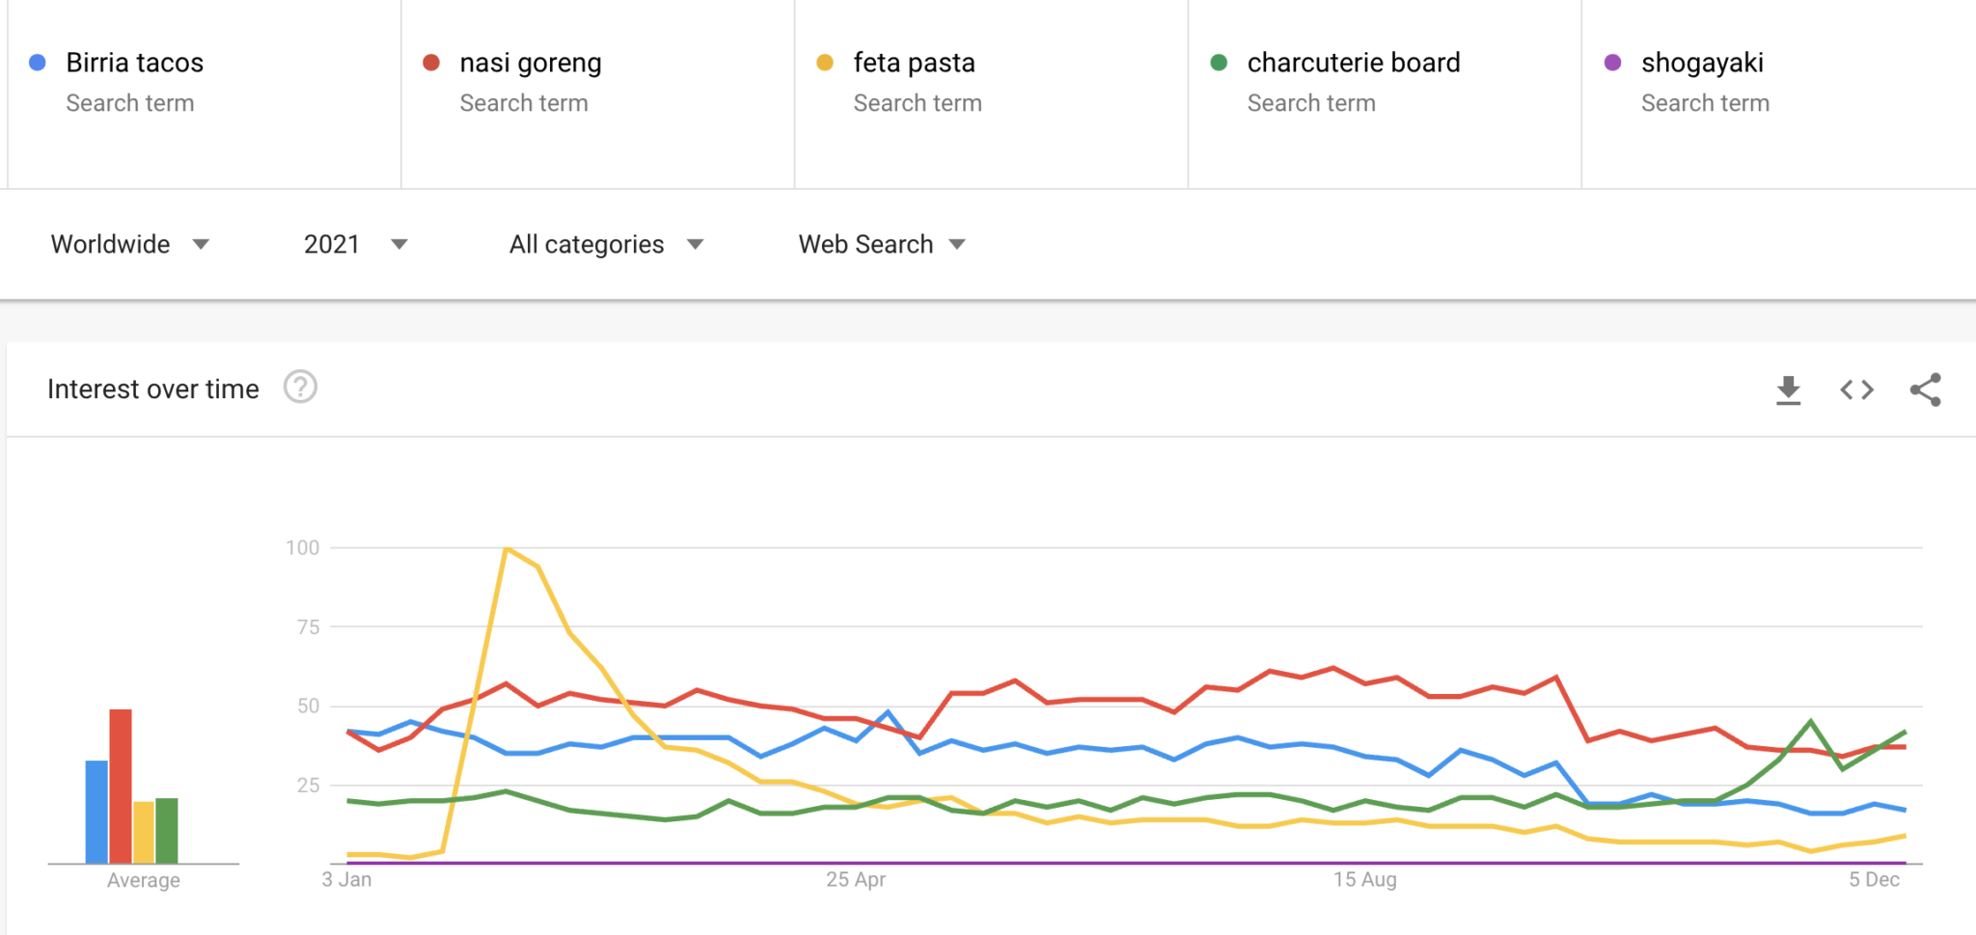Open the embed code icon
This screenshot has height=935, width=1976.
tap(1854, 389)
